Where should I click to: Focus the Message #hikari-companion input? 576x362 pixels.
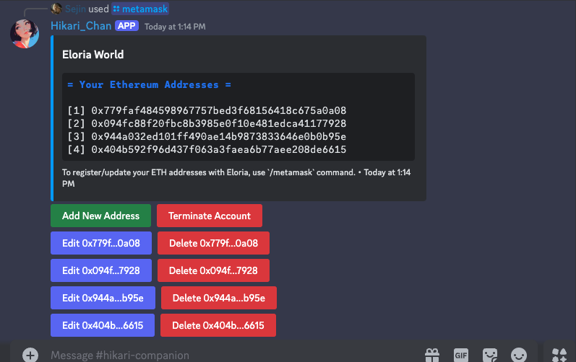pyautogui.click(x=235, y=355)
